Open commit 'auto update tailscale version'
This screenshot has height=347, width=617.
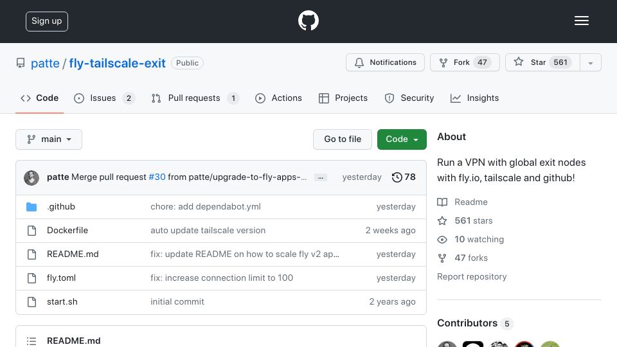pos(208,230)
